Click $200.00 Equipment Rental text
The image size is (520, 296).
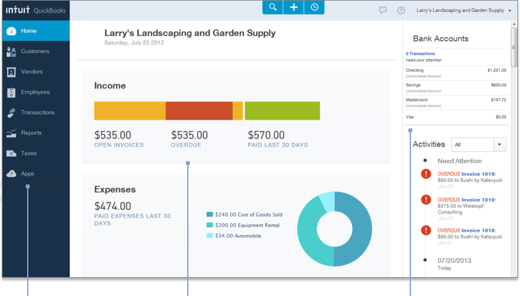(248, 225)
